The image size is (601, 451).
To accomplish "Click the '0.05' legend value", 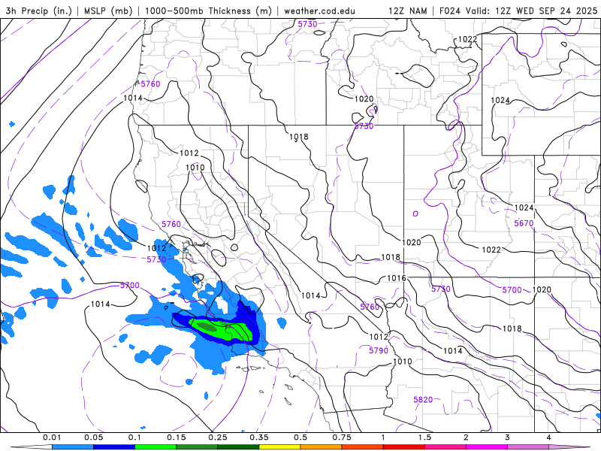I will tap(93, 437).
